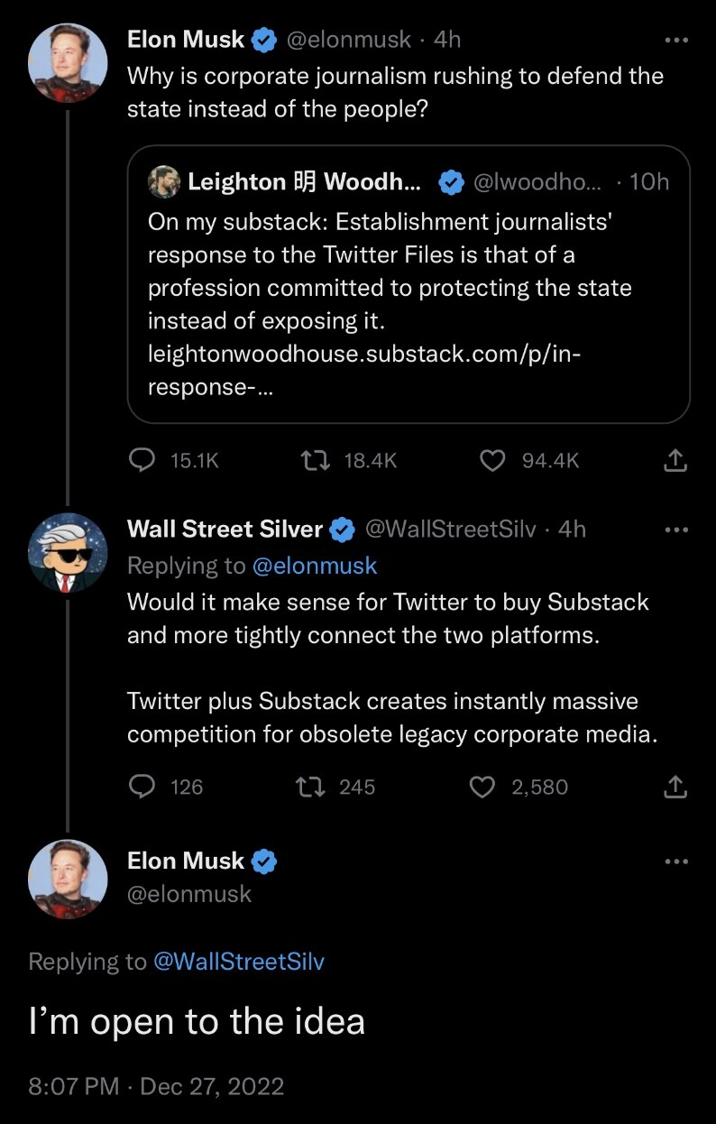This screenshot has width=716, height=1124.
Task: Like Elon Musk's tweet with 94.4K likes
Action: tap(491, 461)
